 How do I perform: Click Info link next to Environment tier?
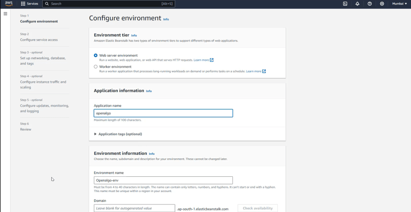click(134, 36)
